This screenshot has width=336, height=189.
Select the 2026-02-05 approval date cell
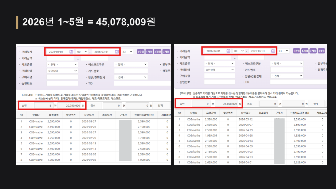click(x=89, y=154)
